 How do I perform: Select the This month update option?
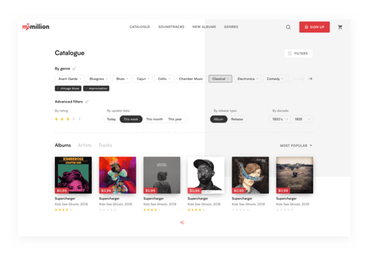pyautogui.click(x=154, y=119)
